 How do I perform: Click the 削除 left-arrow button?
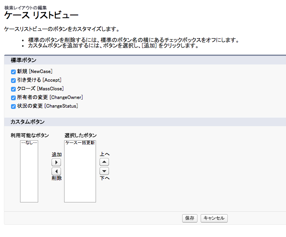click(x=56, y=171)
